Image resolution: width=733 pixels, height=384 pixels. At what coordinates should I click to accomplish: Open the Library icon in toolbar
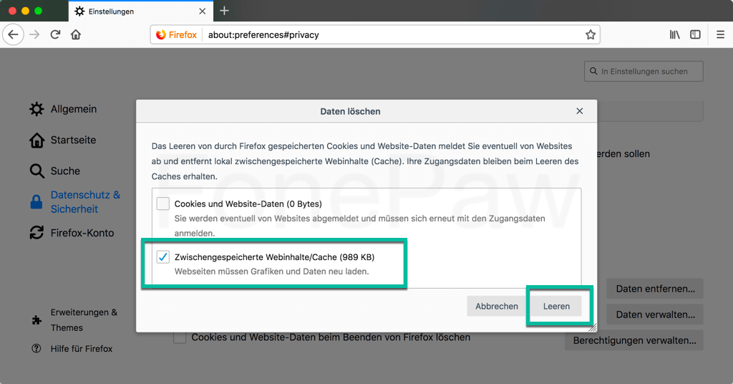[674, 34]
